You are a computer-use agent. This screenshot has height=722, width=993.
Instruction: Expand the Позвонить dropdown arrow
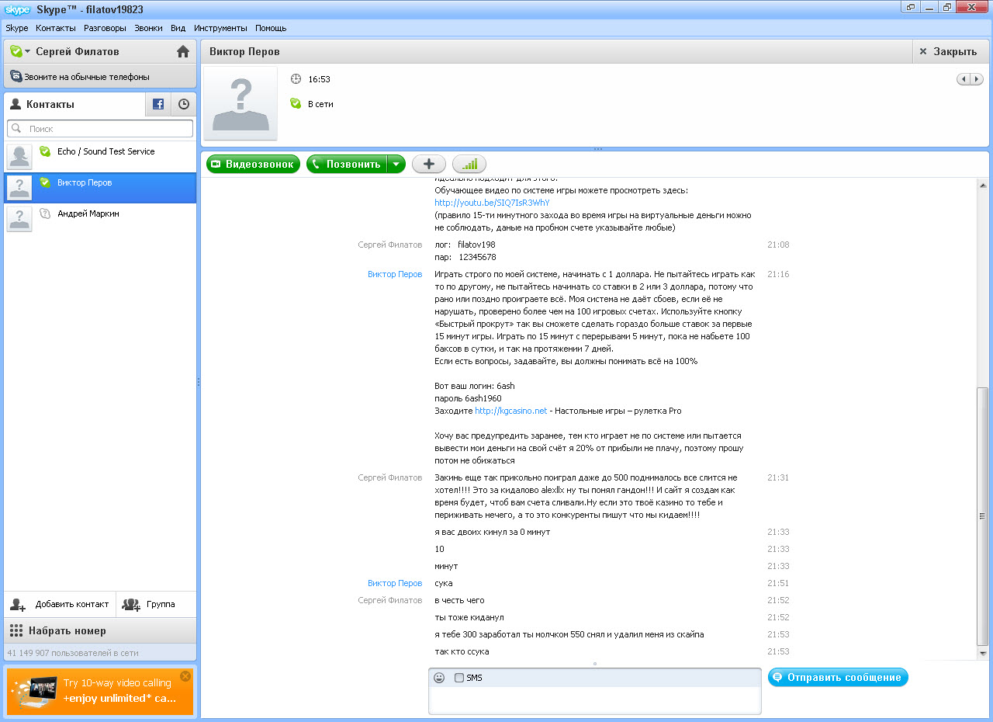[396, 164]
